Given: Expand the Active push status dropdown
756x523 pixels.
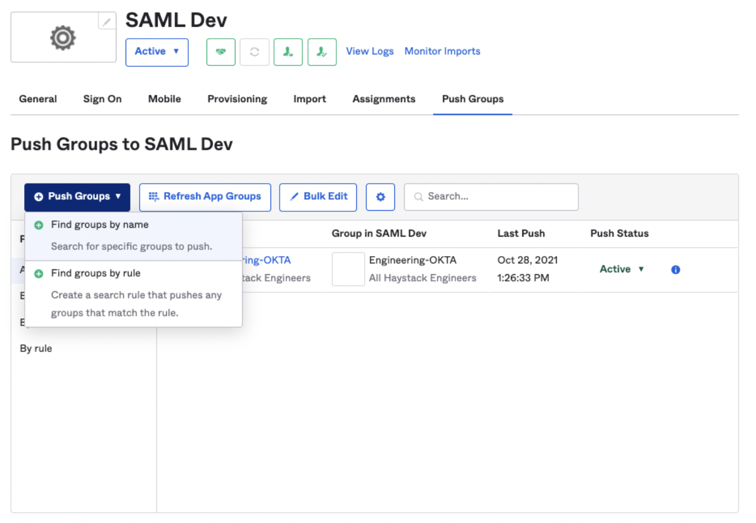Looking at the screenshot, I should point(621,269).
